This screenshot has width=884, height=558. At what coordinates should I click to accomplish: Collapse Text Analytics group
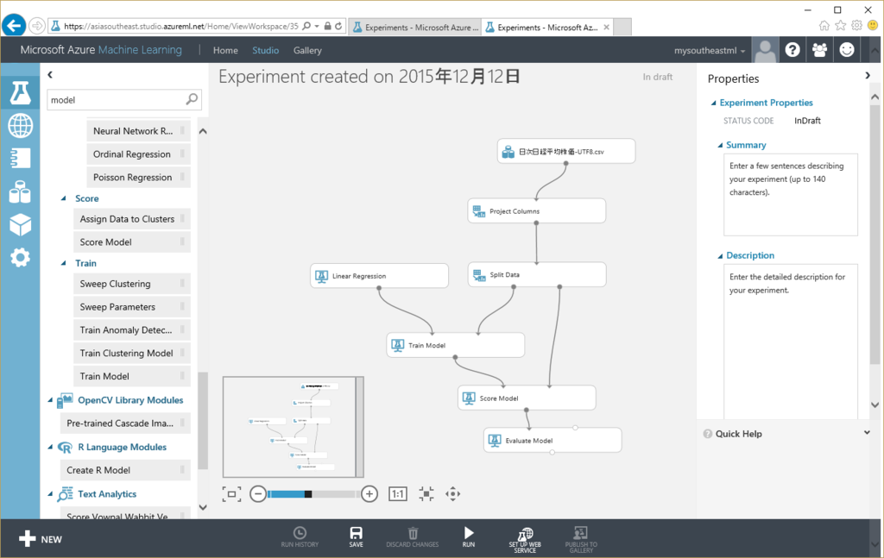coord(50,494)
